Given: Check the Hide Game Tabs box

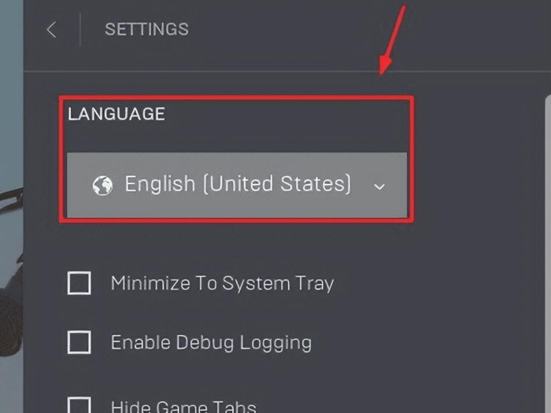Looking at the screenshot, I should [79, 405].
